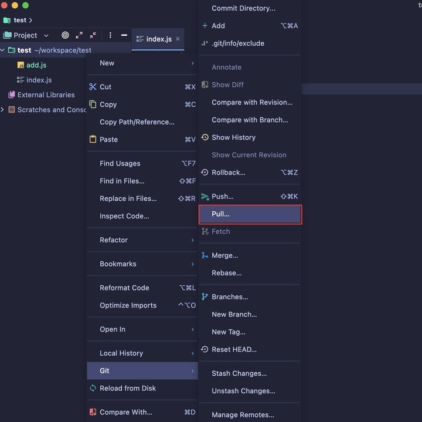Choose Add in Git submenu

tap(250, 26)
